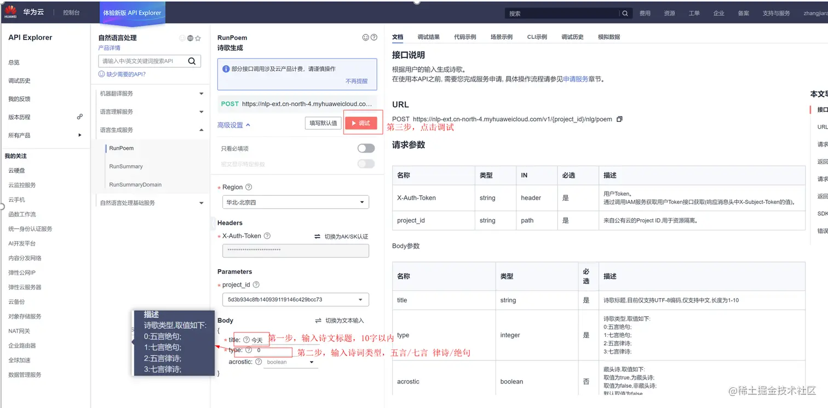Click the smiley feedback icon next to RunPoem

(x=366, y=38)
